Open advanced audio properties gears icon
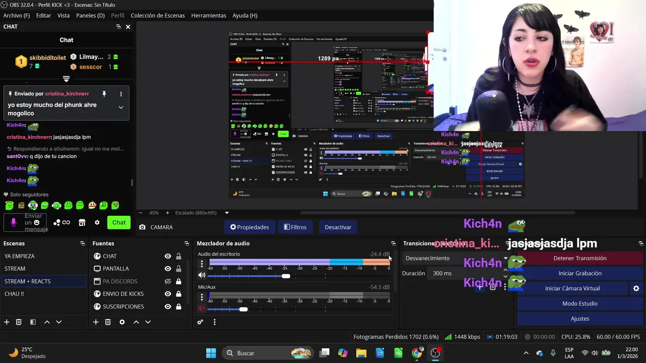 coord(200,322)
